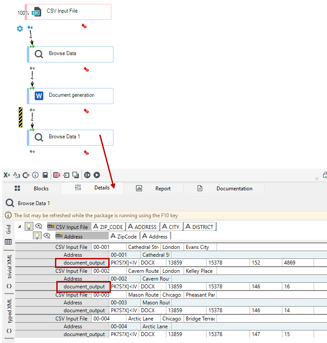
Task: Click the 'Evans City' district cell
Action: tap(200, 247)
